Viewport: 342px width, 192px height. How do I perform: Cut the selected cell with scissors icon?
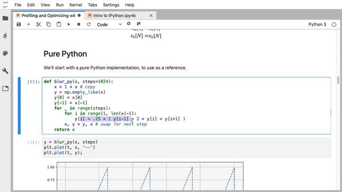click(x=38, y=25)
